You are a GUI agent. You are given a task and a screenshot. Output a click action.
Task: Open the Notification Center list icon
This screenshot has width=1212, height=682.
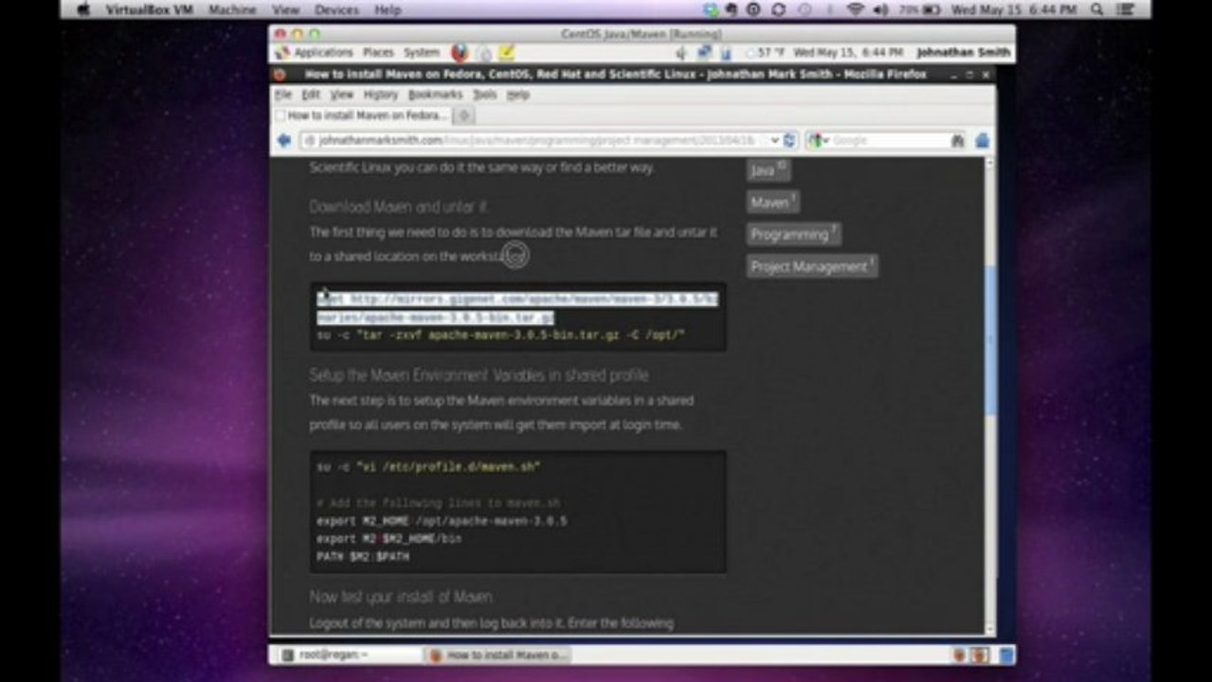pyautogui.click(x=1126, y=9)
